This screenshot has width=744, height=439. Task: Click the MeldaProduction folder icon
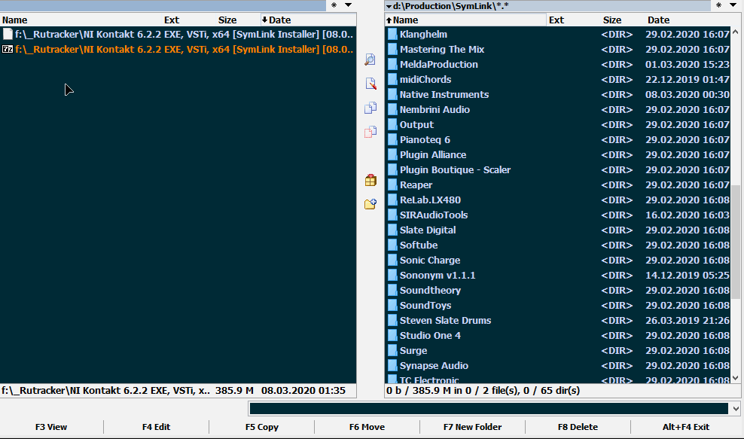click(392, 65)
